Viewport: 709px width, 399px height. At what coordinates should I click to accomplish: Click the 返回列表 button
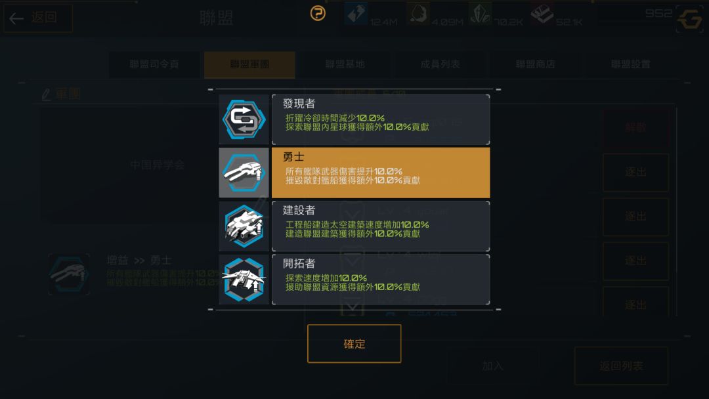click(x=621, y=366)
